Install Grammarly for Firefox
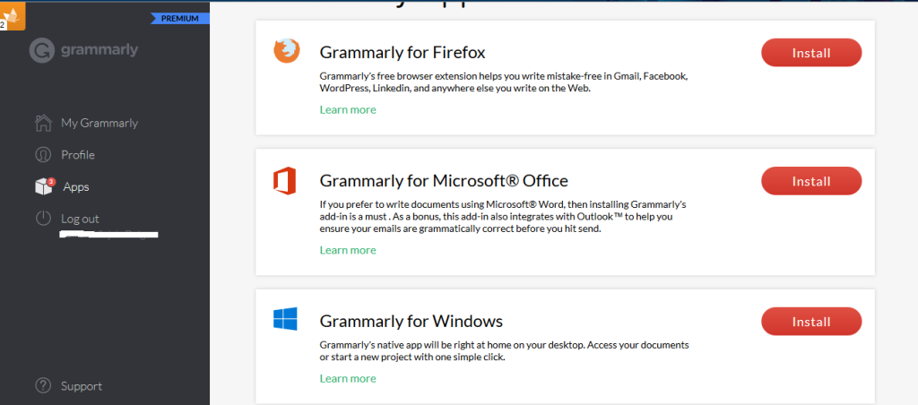Screen dimensions: 918x405 tap(811, 53)
